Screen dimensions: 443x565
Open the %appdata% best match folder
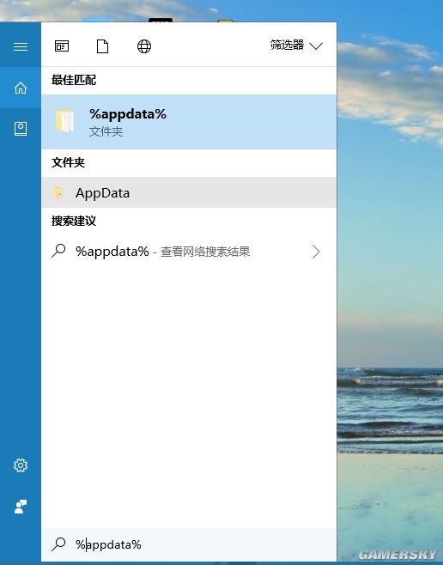point(189,122)
